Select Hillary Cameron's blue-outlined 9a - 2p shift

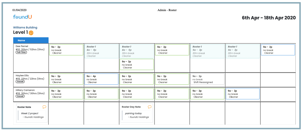(x=242, y=94)
